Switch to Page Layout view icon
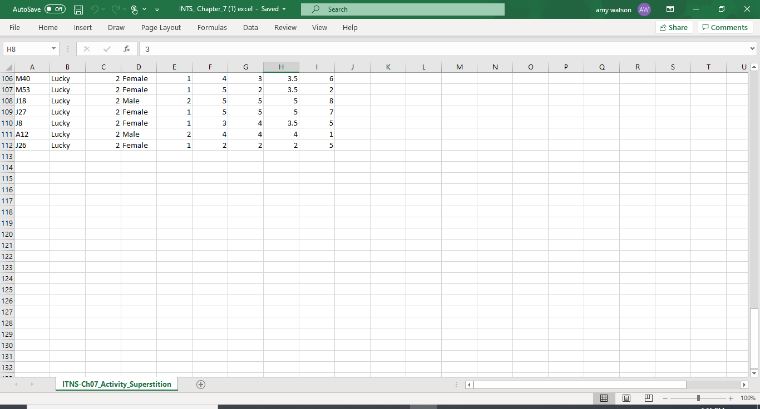Viewport: 760px width, 409px height. [626, 398]
